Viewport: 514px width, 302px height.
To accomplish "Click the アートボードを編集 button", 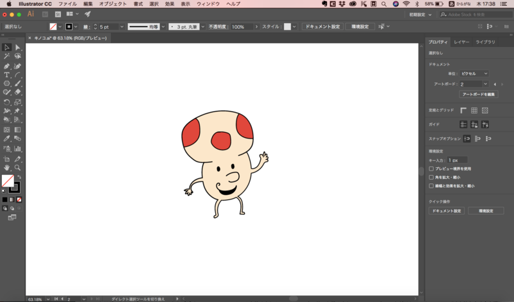I will click(x=479, y=94).
